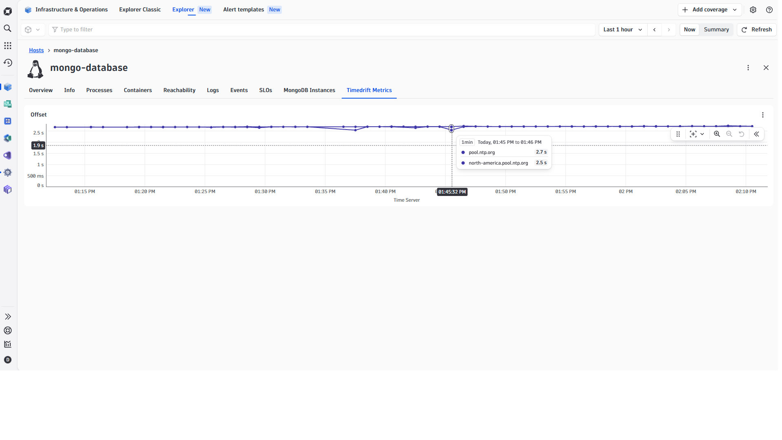The height and width of the screenshot is (440, 782).
Task: Open the apps grid launcher
Action: click(x=8, y=46)
